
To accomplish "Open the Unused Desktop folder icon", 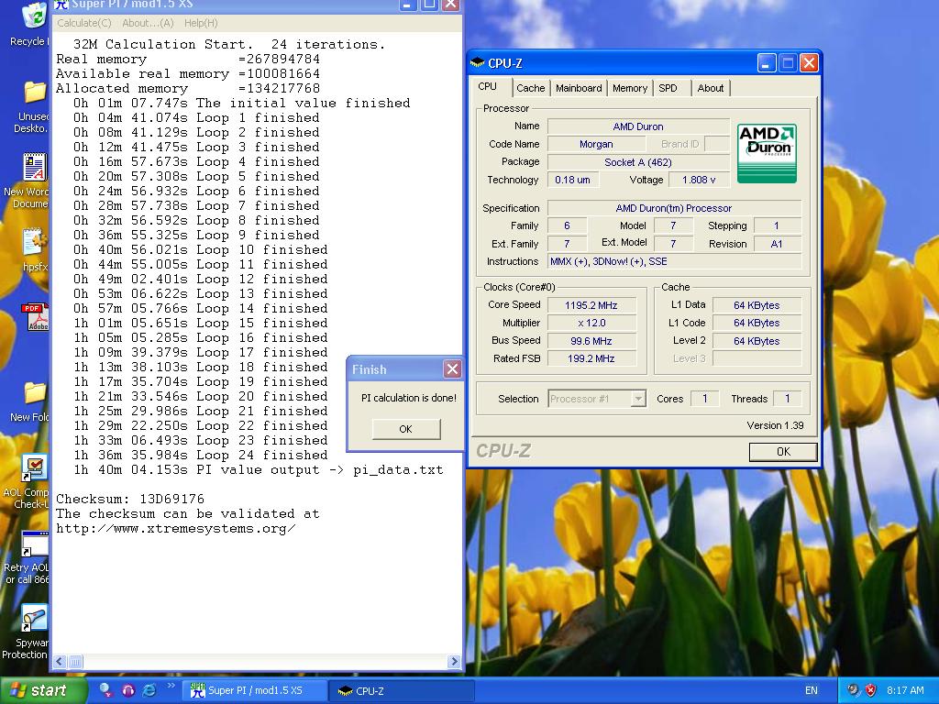I will [35, 93].
